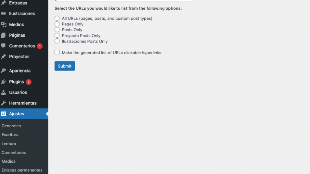Select the Posts Only radio button
This screenshot has width=310, height=174.
[x=57, y=30]
